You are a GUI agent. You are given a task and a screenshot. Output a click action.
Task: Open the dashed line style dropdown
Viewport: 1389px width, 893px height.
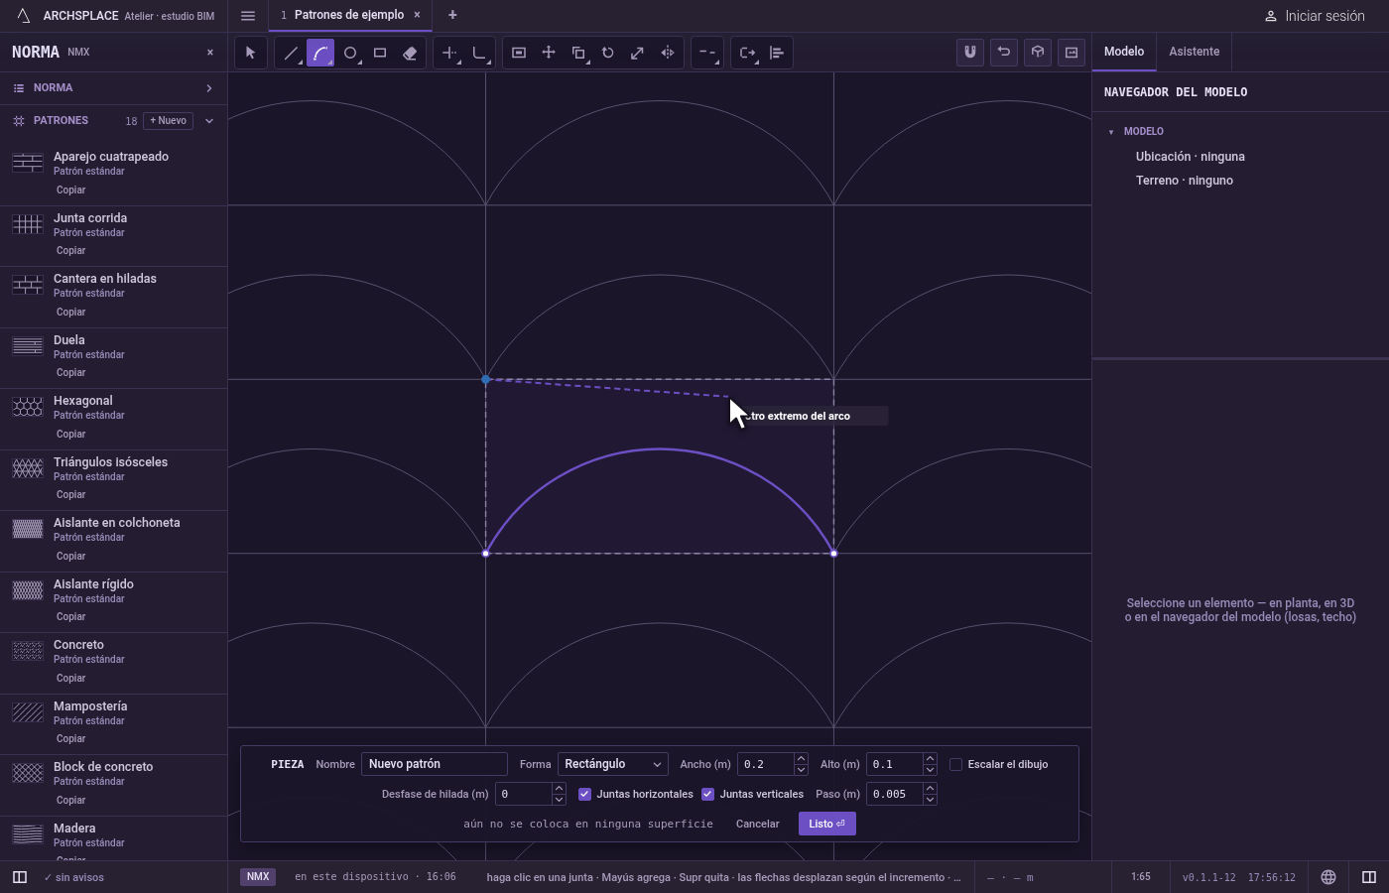tap(707, 53)
